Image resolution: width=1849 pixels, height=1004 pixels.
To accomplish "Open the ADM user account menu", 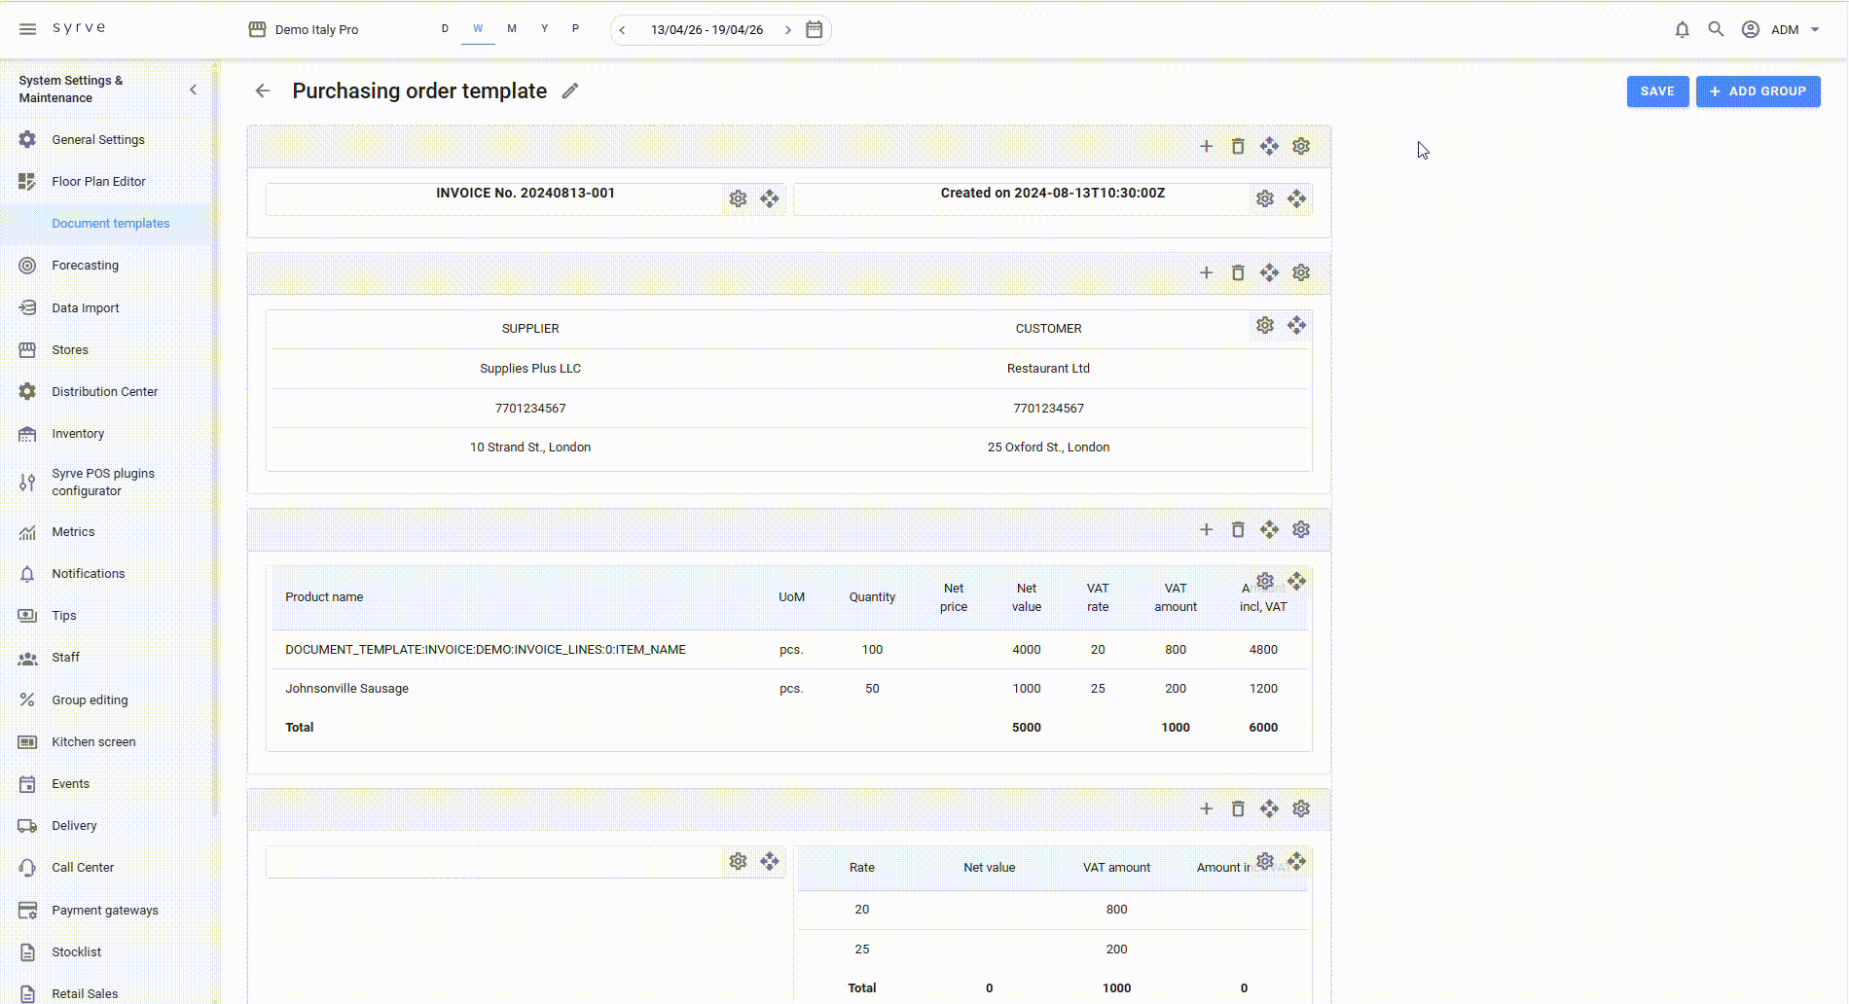I will (1781, 29).
